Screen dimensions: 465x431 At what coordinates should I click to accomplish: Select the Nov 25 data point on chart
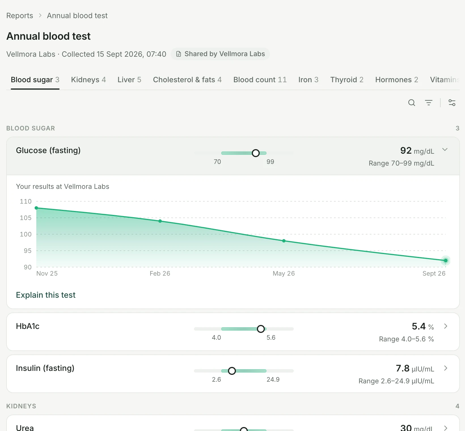[36, 208]
